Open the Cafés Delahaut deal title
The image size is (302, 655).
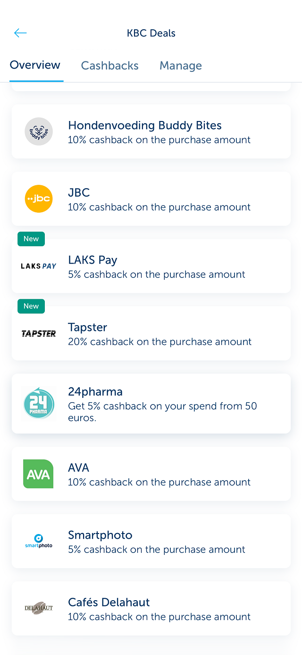[x=109, y=602]
